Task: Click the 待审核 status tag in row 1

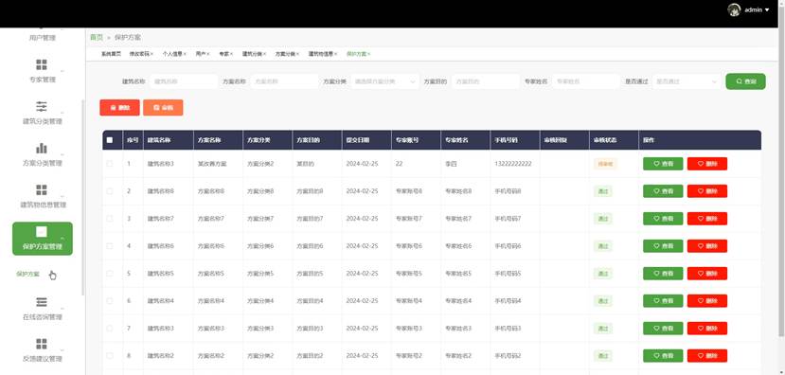Action: 605,164
